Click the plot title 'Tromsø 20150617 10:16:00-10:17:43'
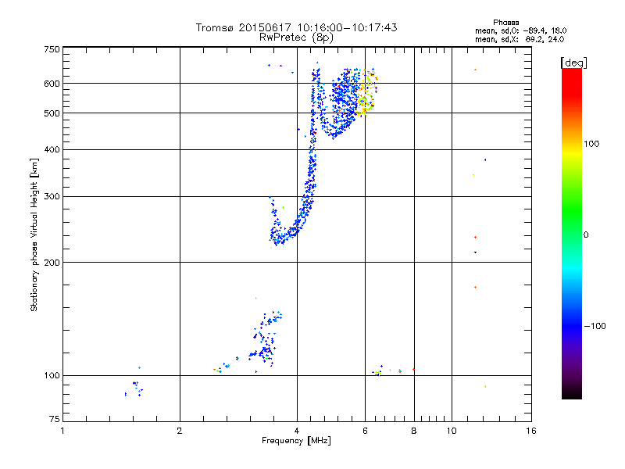The image size is (625, 469). [296, 27]
